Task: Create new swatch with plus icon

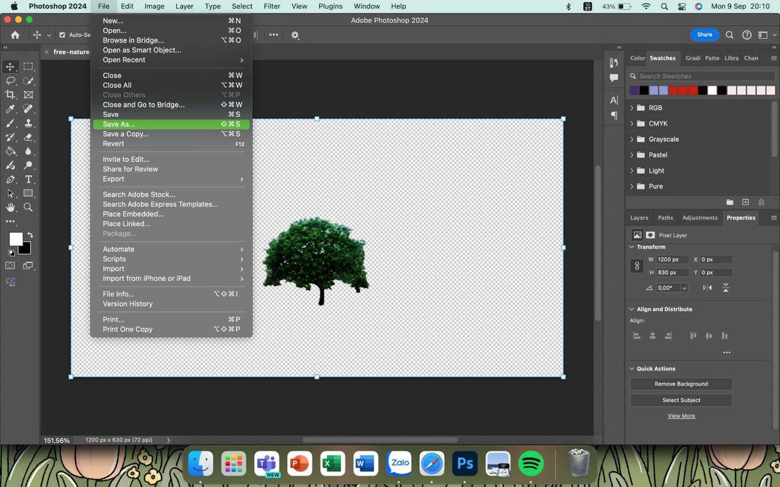Action: click(x=745, y=202)
